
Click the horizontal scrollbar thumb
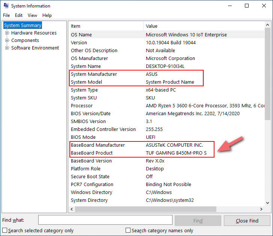point(145,209)
